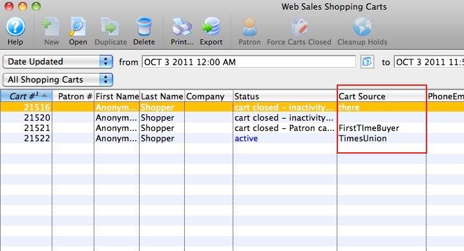This screenshot has height=251, width=464.
Task: Open the Patron icon
Action: (x=249, y=26)
